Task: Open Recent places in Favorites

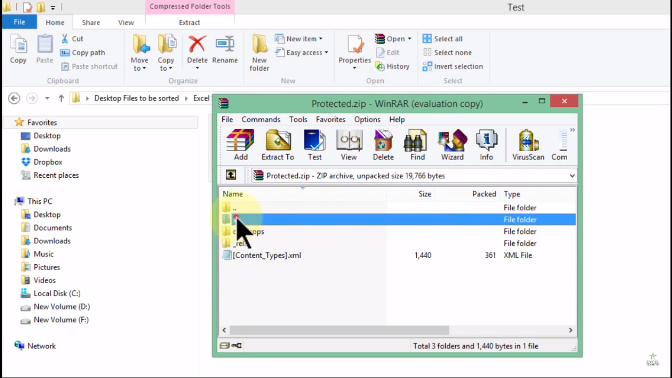Action: (x=50, y=175)
